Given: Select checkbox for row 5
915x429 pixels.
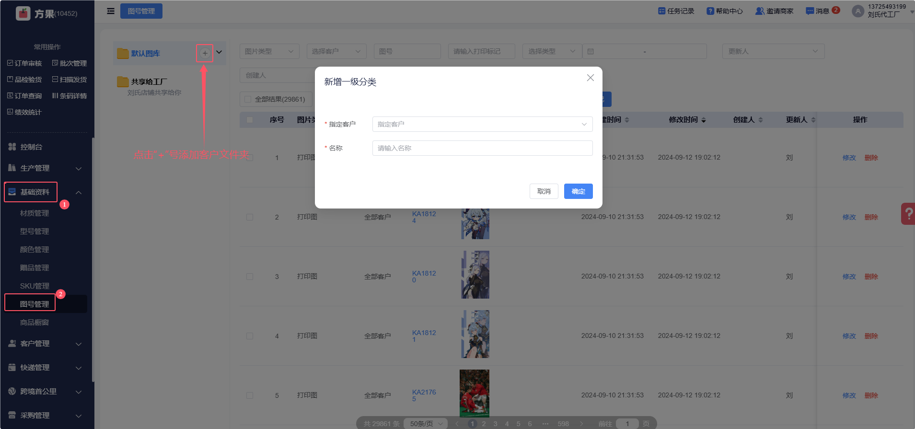Looking at the screenshot, I should click(x=250, y=395).
